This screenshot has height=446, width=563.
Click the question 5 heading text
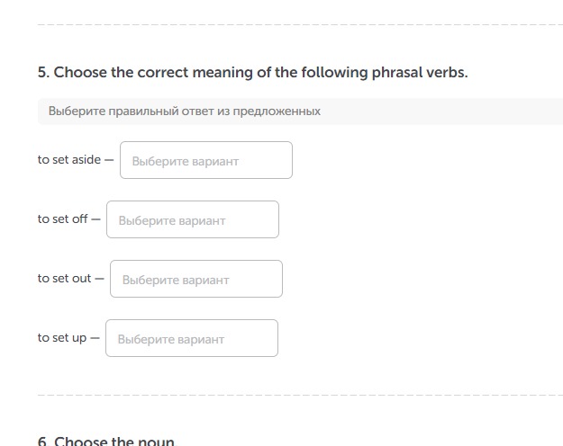tap(252, 72)
